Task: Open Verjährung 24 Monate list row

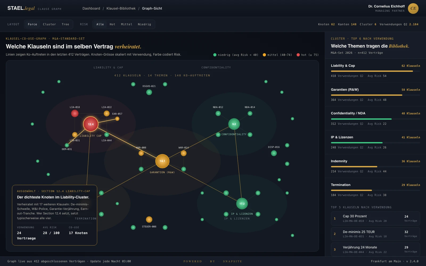Action: tap(375, 249)
